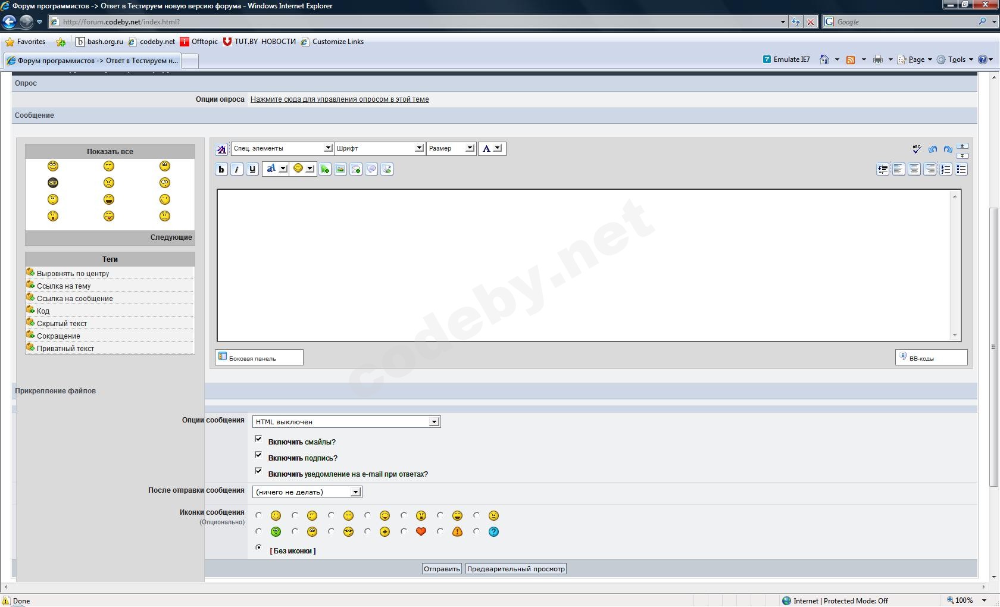
Task: Click the BB-коды button
Action: coord(932,357)
